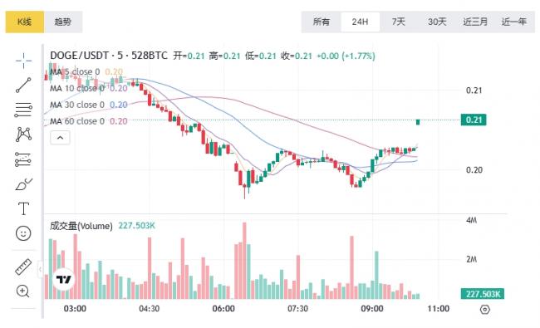The width and height of the screenshot is (540, 328).
Task: Click the MA 60 close indicator label
Action: coord(77,121)
